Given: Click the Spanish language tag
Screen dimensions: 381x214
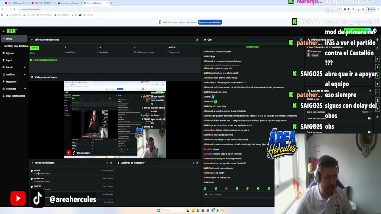Looking at the screenshot, I should pos(315,55).
